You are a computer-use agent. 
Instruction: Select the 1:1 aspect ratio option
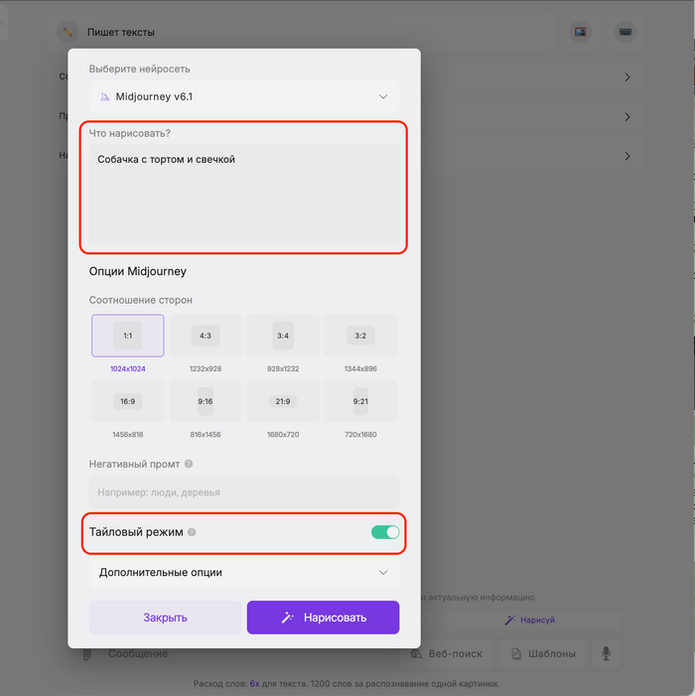[128, 336]
